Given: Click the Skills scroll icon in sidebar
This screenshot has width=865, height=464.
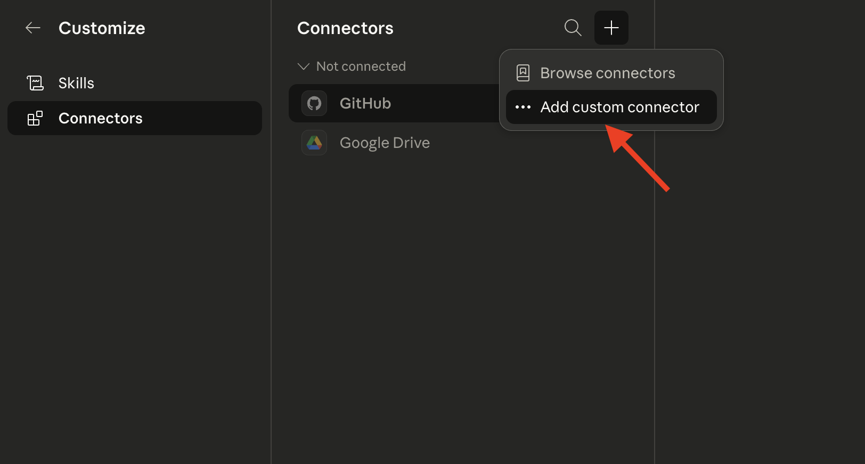Looking at the screenshot, I should coord(35,83).
